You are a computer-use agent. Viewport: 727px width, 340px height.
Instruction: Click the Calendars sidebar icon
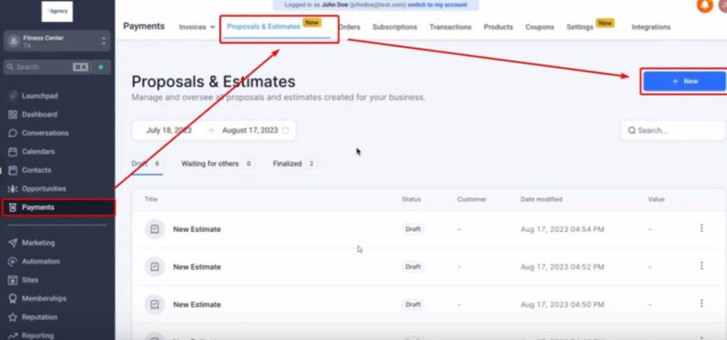13,152
